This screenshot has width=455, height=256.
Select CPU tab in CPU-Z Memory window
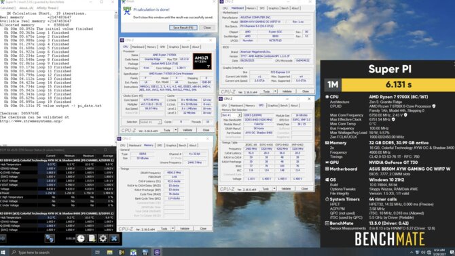[x=123, y=145]
